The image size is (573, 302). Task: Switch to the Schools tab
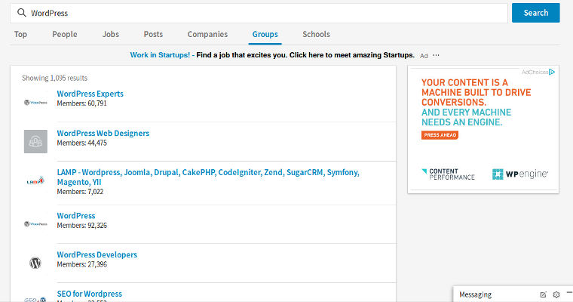[316, 34]
